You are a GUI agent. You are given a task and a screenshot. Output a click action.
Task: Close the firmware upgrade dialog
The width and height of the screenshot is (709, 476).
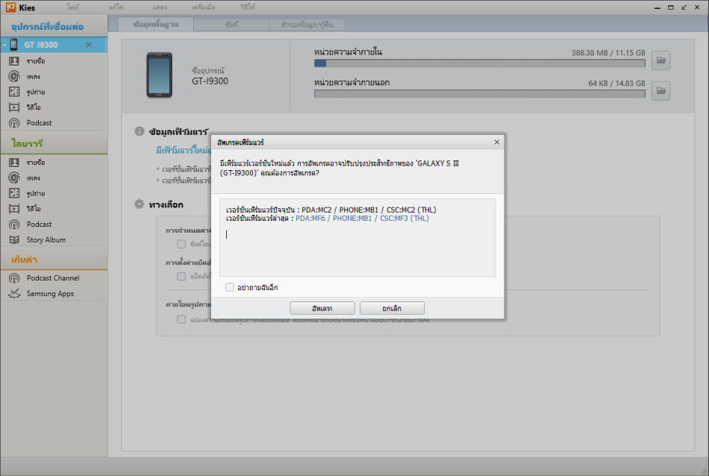coord(496,142)
